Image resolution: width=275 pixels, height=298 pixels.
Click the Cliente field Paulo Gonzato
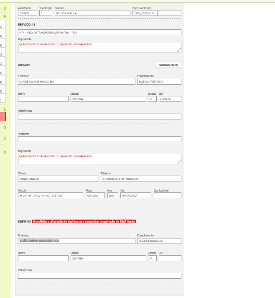[x=58, y=179]
